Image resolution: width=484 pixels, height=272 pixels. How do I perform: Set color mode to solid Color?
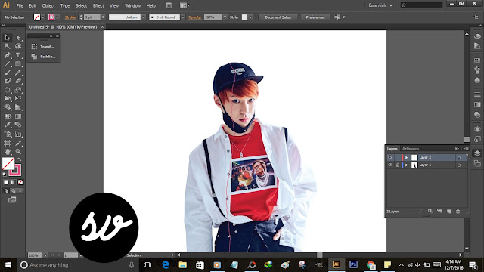(6, 182)
